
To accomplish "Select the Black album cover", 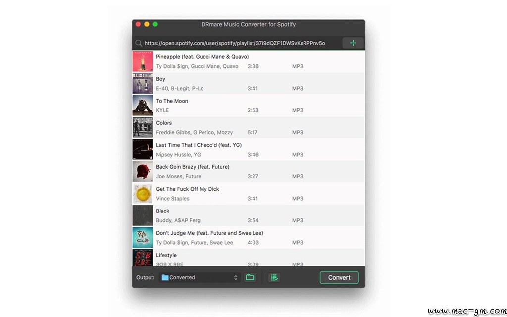I will tap(143, 215).
